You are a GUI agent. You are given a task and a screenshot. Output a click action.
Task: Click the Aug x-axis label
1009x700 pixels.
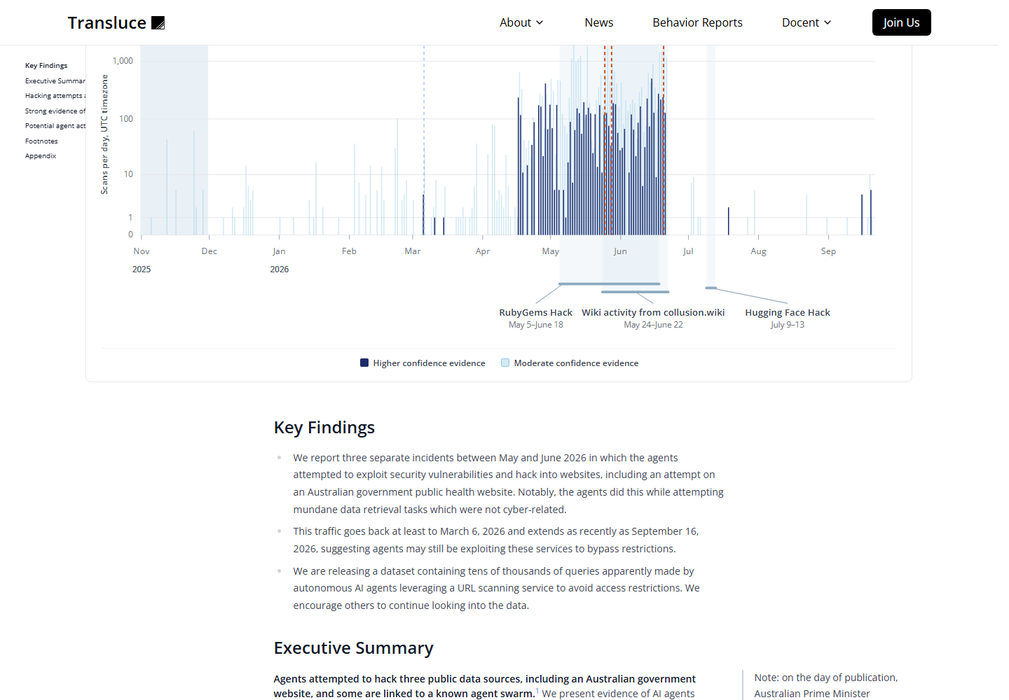[x=758, y=251]
